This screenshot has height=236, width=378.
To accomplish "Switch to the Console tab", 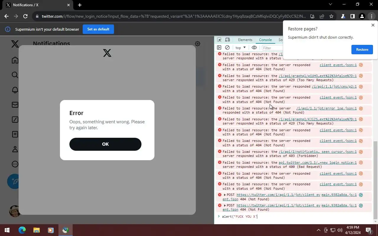I will coord(265,40).
